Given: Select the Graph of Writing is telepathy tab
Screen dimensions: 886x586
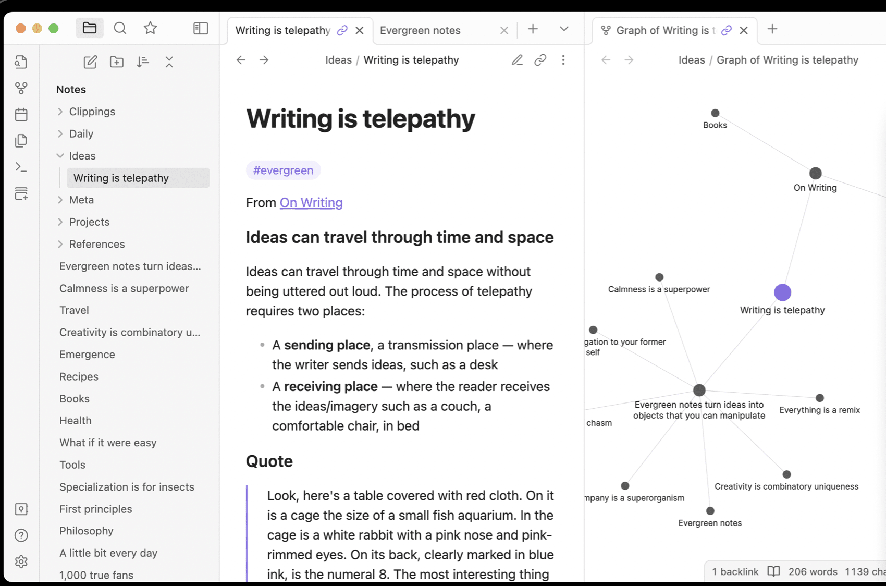Looking at the screenshot, I should [662, 30].
